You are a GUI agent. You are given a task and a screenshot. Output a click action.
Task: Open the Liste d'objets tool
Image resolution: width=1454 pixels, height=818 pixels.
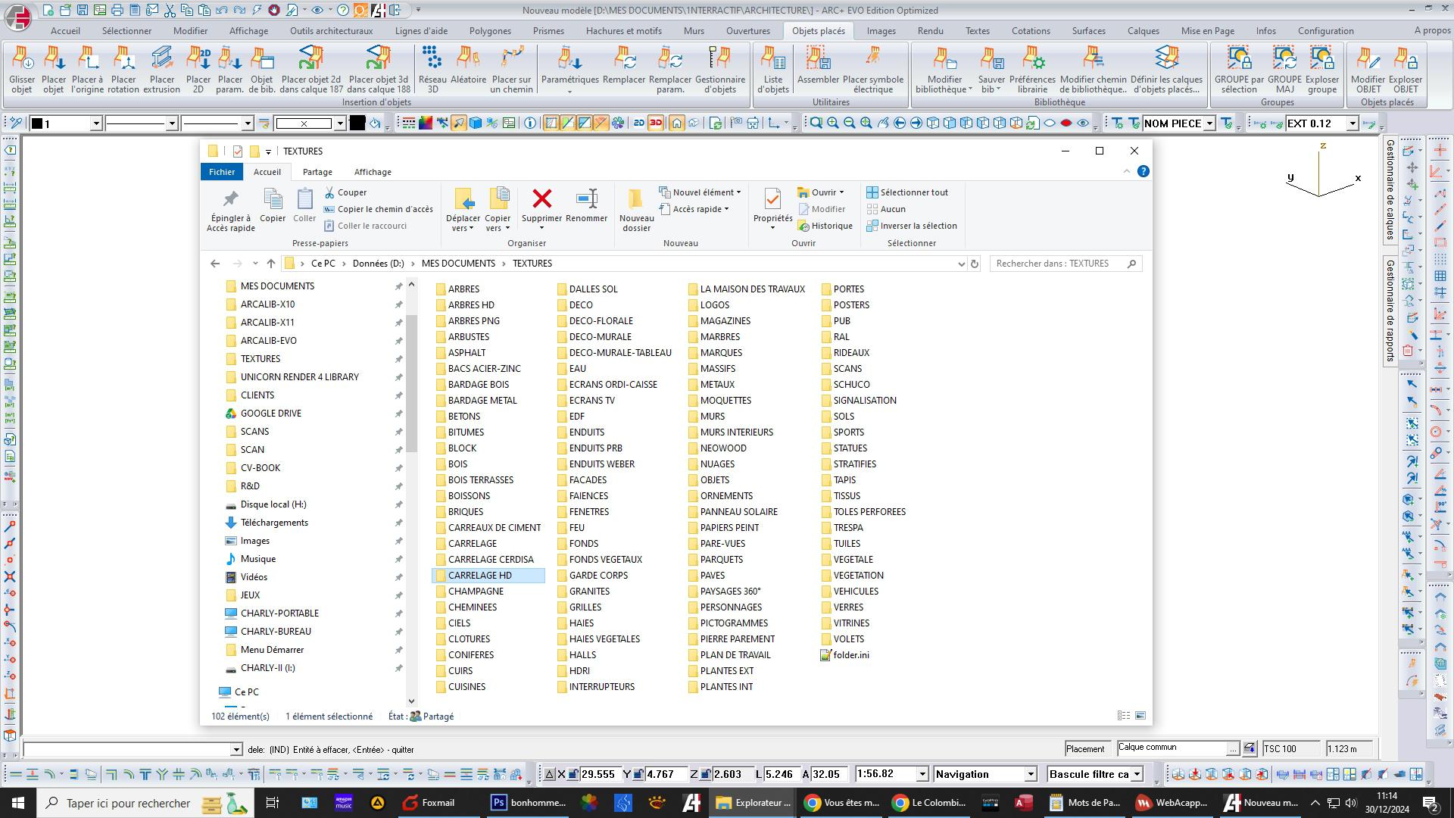pos(772,59)
